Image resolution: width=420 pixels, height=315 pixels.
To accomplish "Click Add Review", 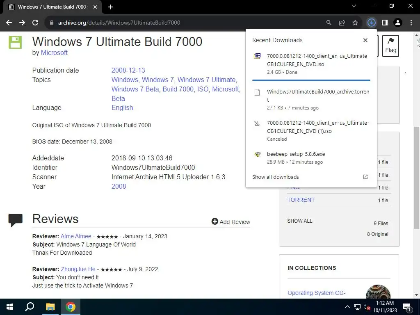I will tap(231, 222).
